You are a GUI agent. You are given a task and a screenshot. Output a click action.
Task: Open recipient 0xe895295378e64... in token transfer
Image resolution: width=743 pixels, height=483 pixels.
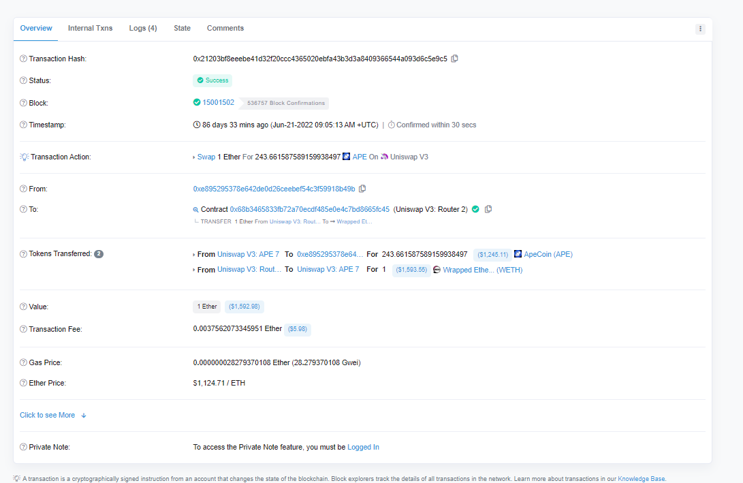[x=330, y=254]
